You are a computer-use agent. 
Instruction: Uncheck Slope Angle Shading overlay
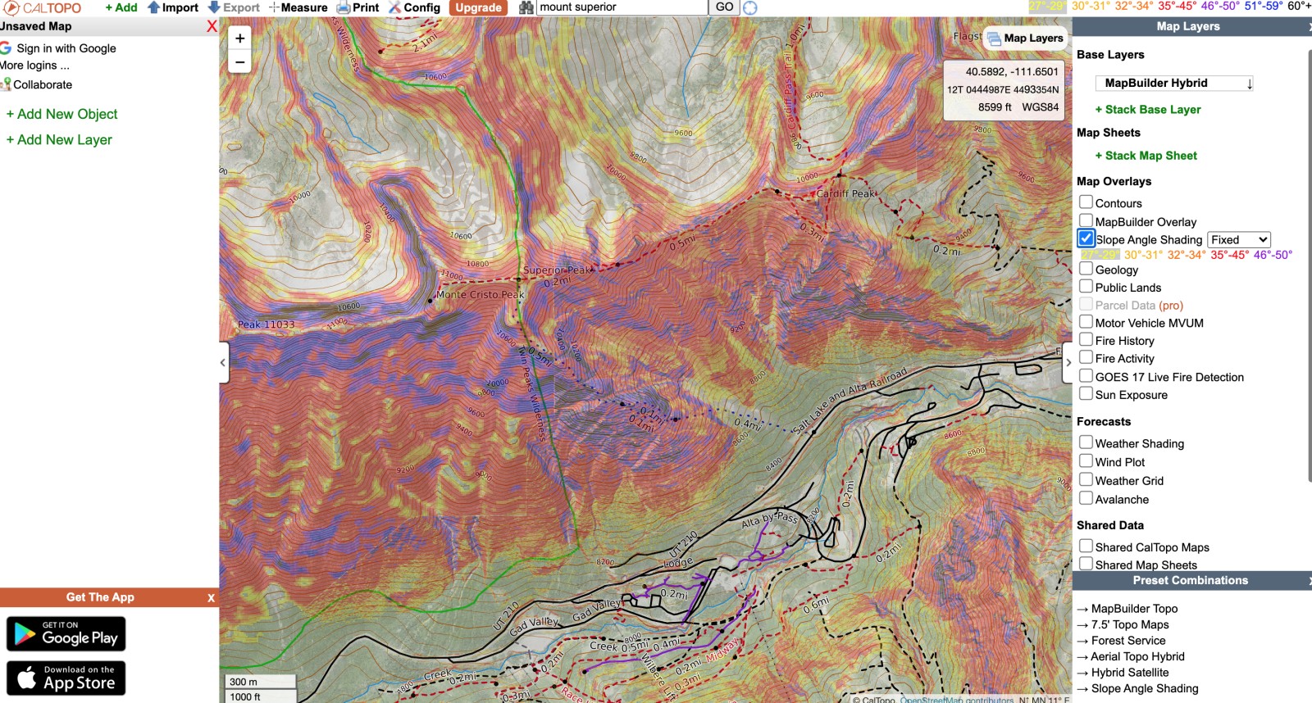(x=1086, y=238)
